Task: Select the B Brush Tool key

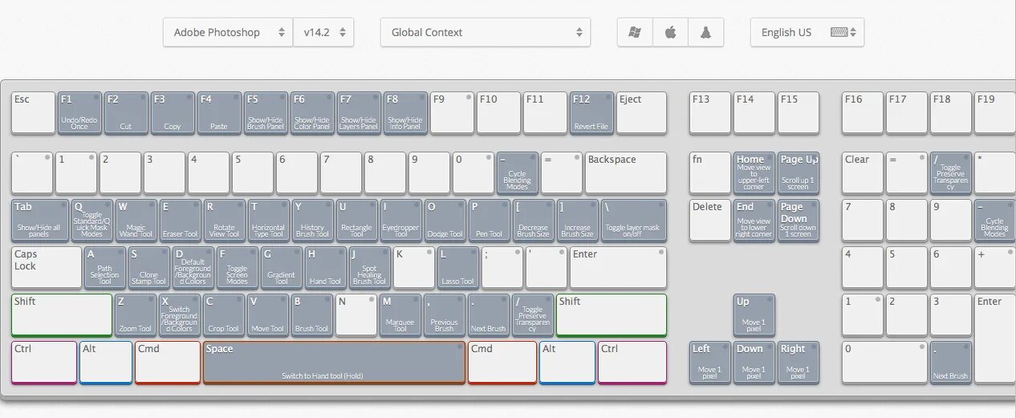Action: [312, 315]
